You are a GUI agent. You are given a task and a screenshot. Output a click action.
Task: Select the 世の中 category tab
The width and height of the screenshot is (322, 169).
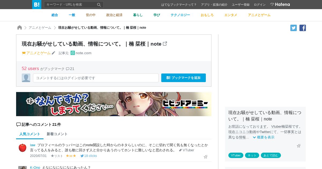click(x=91, y=15)
